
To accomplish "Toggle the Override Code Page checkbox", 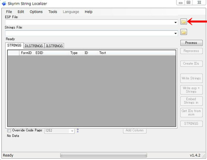I will [9, 130].
